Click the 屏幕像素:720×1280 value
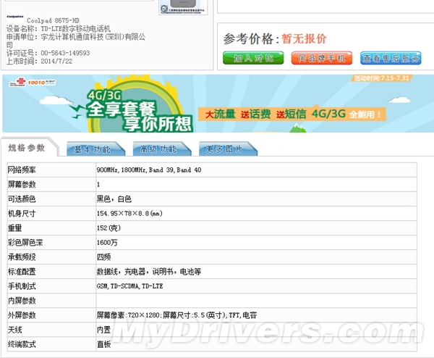 pyautogui.click(x=177, y=315)
